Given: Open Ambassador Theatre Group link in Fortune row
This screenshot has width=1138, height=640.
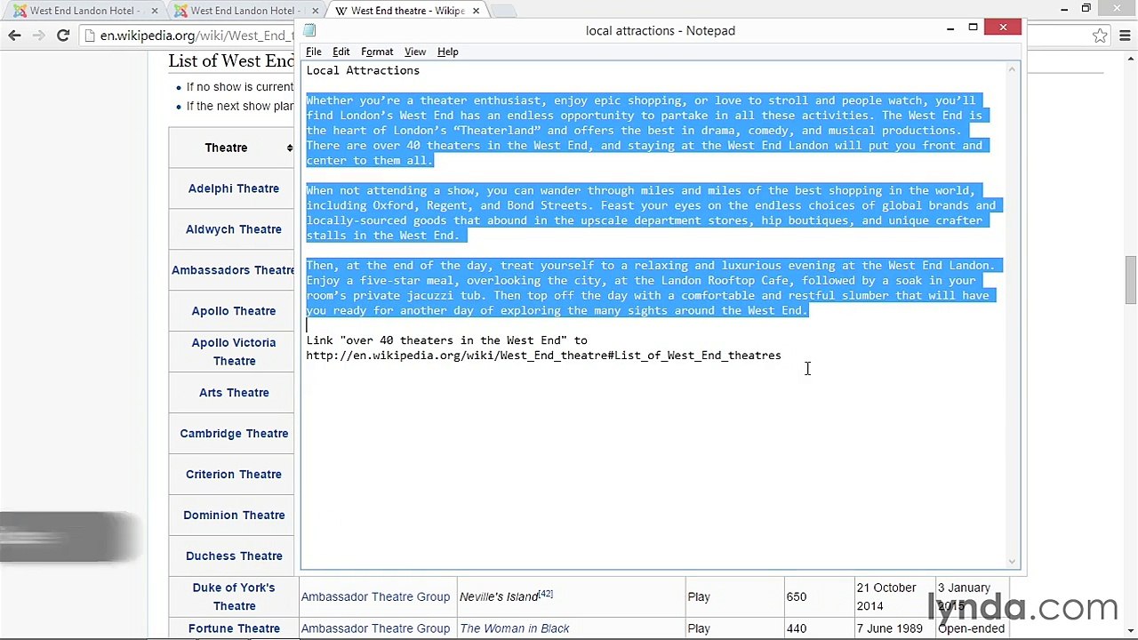Looking at the screenshot, I should point(375,628).
